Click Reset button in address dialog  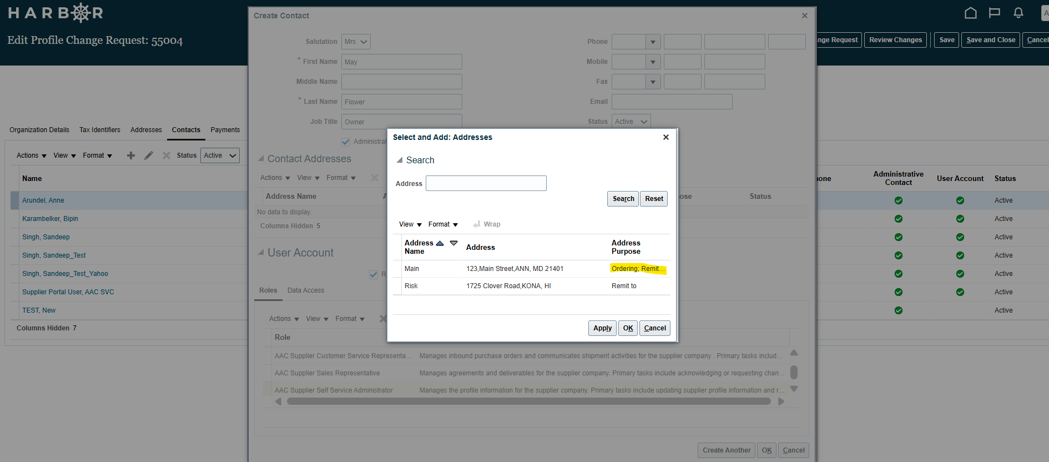[654, 199]
